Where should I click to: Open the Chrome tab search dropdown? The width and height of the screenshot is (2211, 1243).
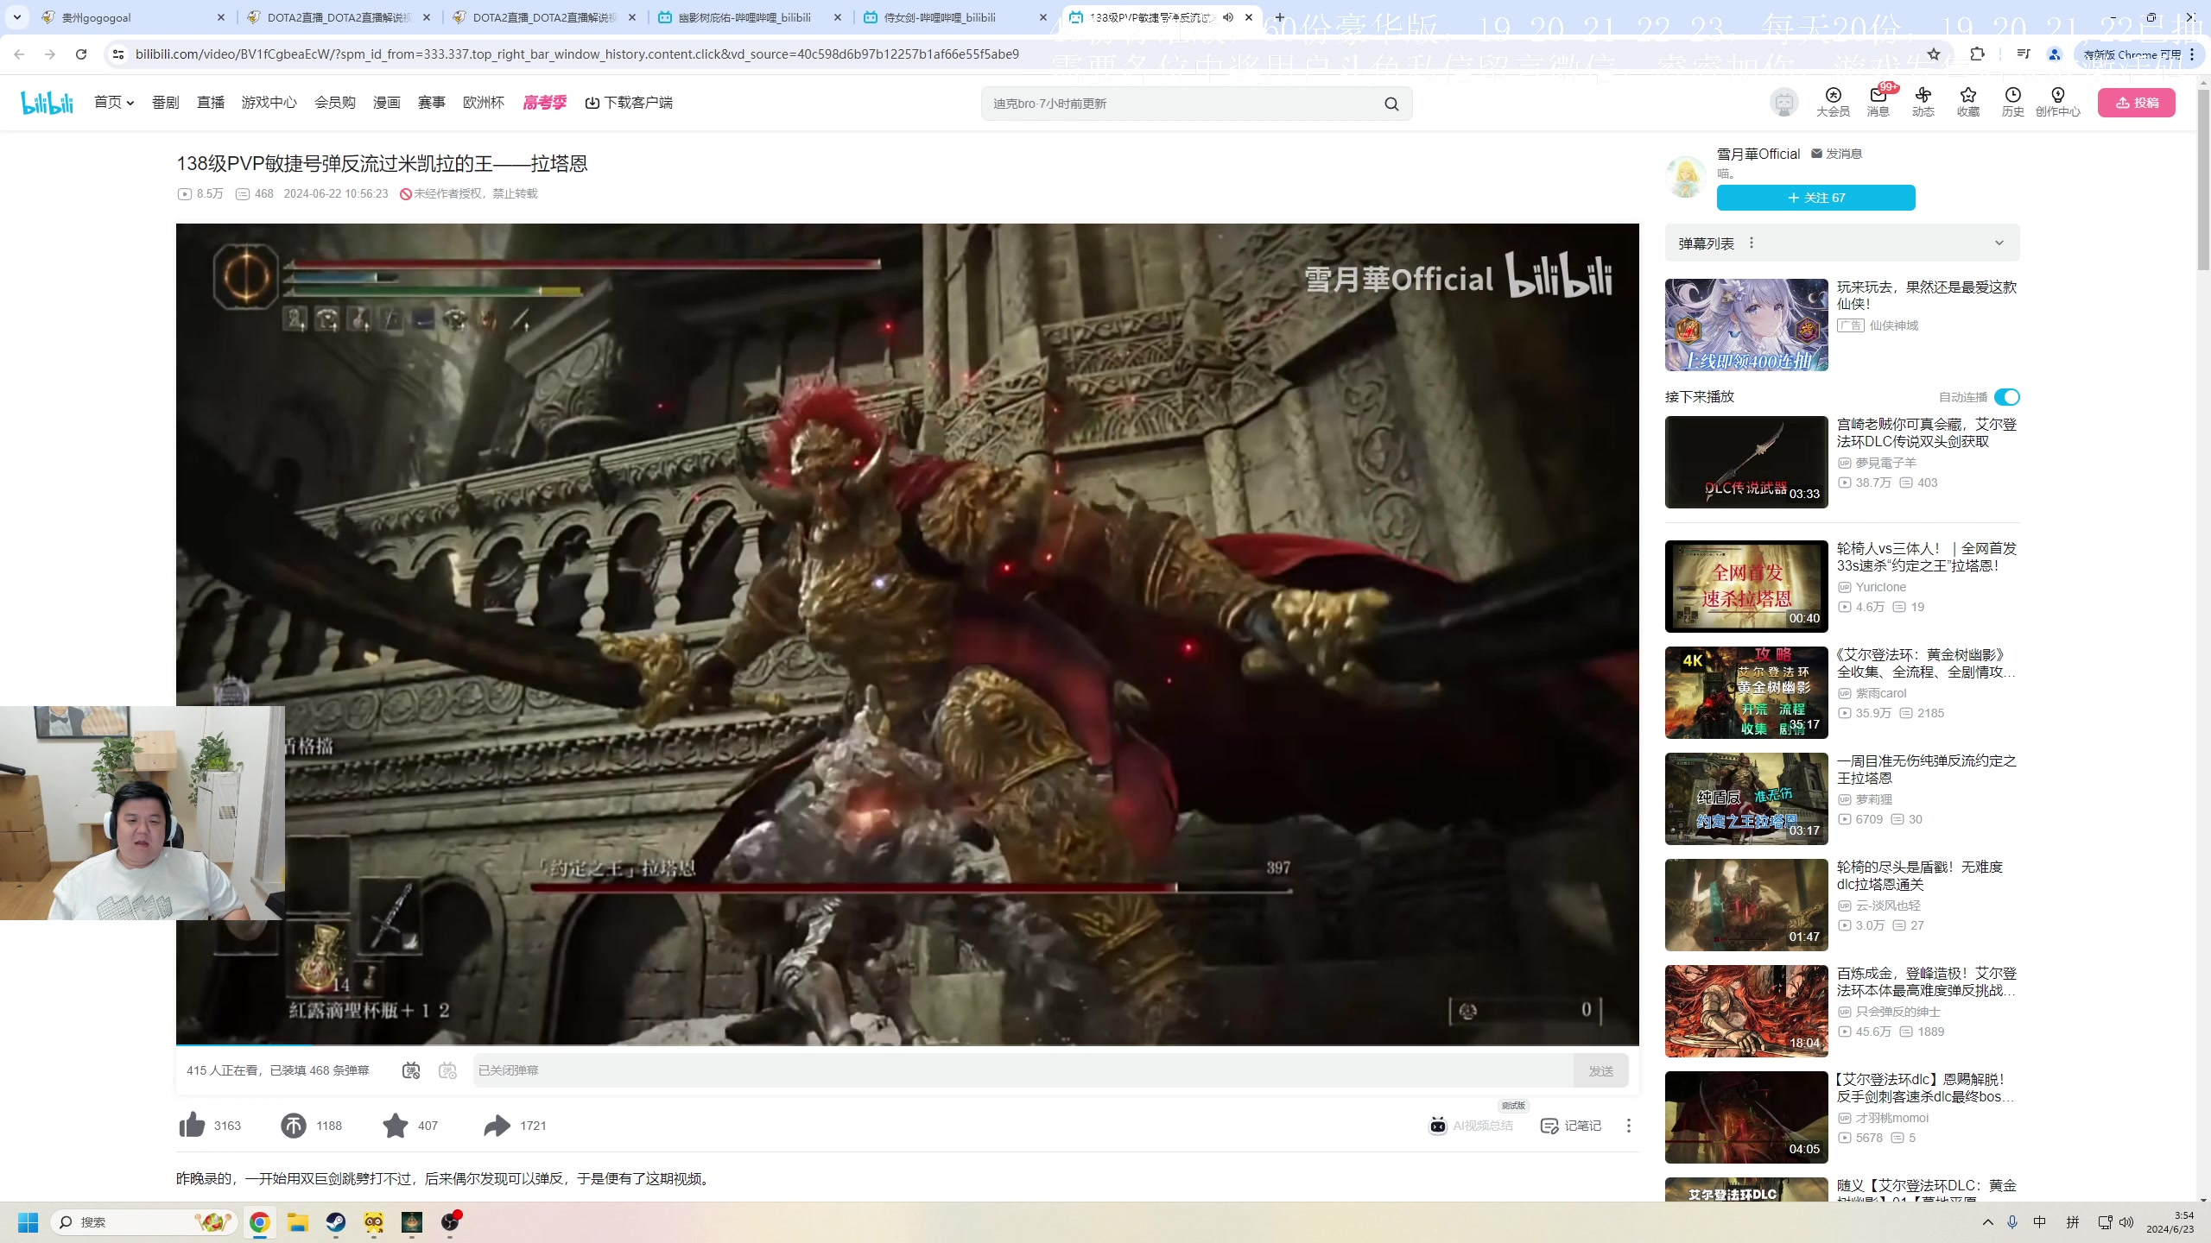pyautogui.click(x=16, y=17)
